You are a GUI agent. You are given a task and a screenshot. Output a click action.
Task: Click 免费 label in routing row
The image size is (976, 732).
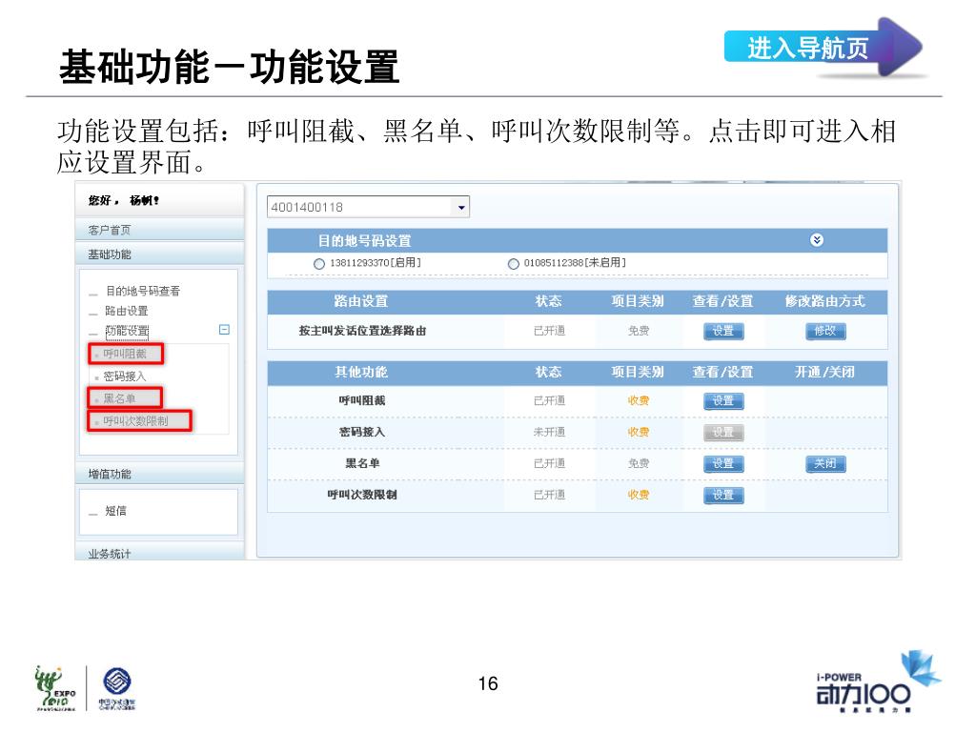click(x=638, y=331)
